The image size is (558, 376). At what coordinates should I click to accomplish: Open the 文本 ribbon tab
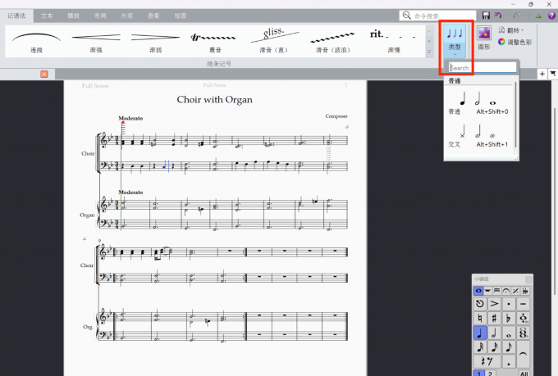coord(47,16)
